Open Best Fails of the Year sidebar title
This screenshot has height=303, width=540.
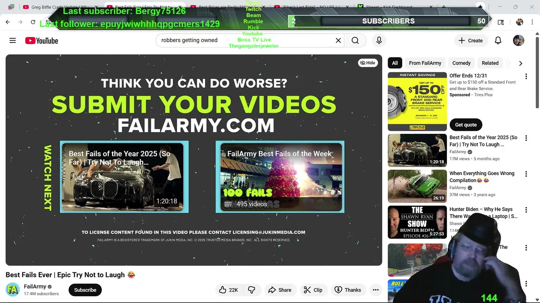point(483,141)
